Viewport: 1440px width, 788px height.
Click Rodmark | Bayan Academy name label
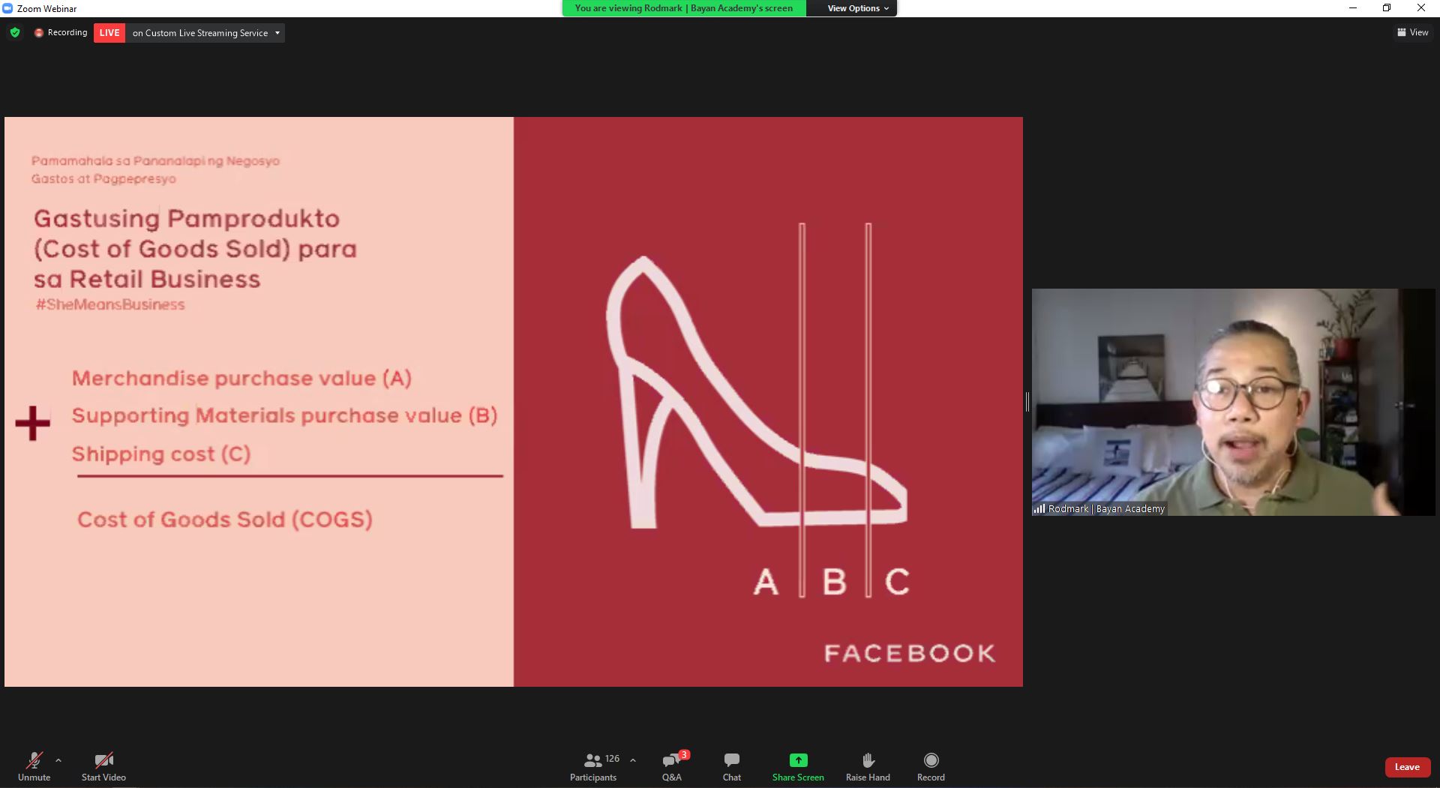click(x=1106, y=508)
